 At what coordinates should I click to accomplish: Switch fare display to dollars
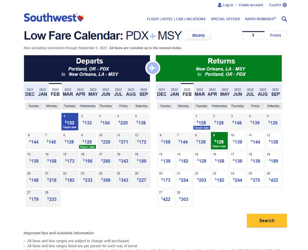(x=253, y=35)
